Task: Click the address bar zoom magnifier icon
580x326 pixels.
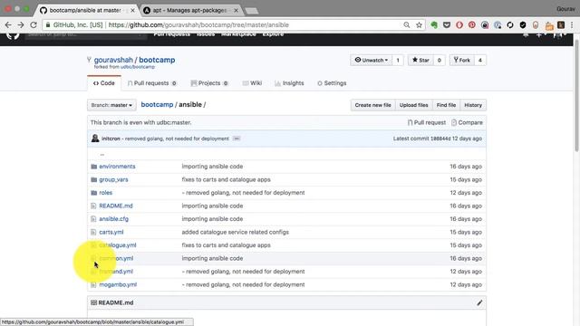Action: (x=407, y=25)
